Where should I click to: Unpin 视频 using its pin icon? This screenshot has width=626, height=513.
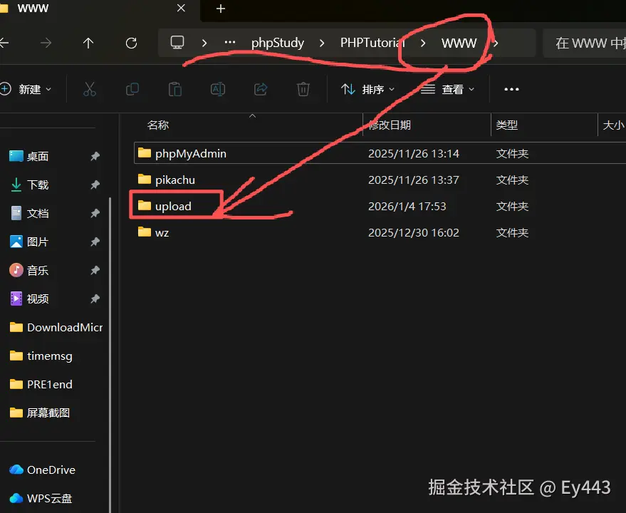tap(95, 299)
